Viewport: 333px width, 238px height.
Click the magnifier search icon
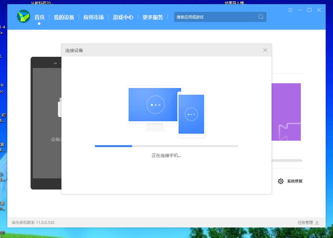coord(261,17)
